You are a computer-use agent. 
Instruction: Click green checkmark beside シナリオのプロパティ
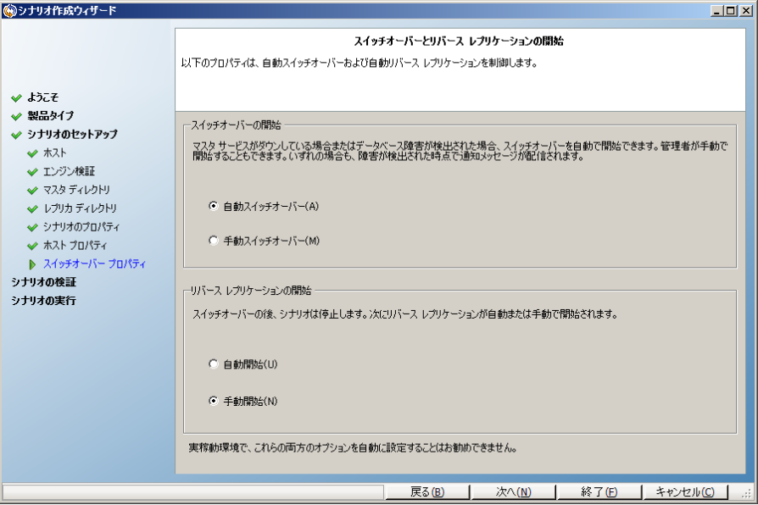tap(32, 227)
